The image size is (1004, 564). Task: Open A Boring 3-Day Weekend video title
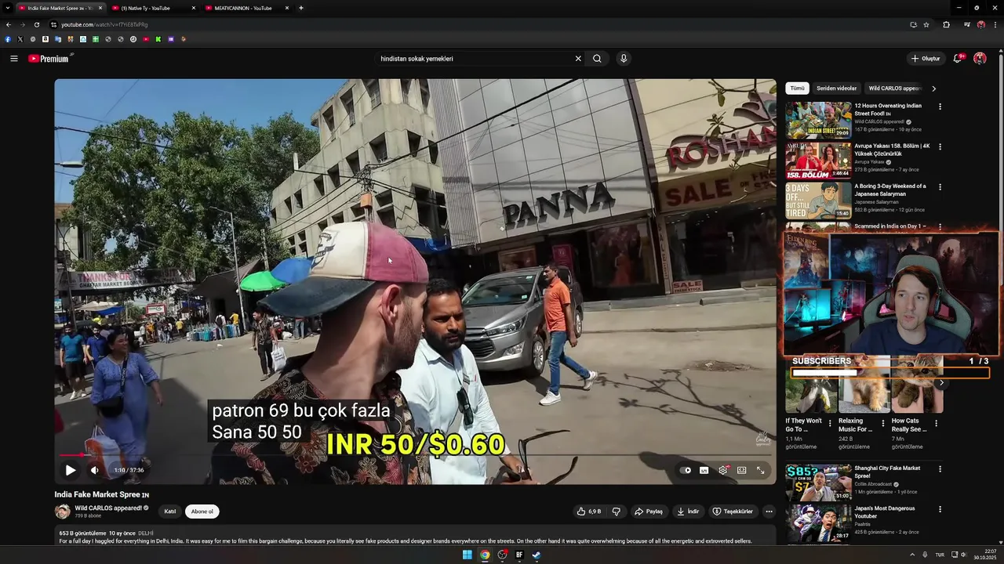[890, 190]
